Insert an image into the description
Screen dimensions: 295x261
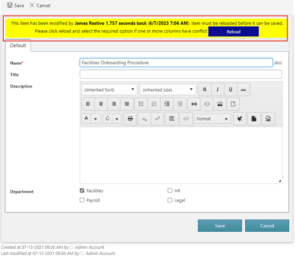pyautogui.click(x=220, y=104)
